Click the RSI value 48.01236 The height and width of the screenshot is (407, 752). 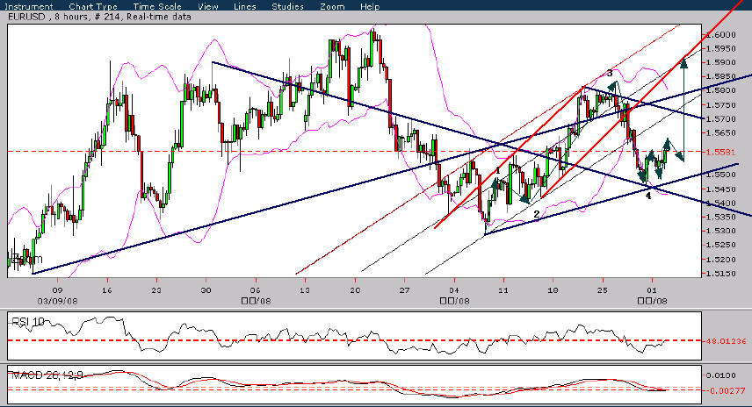click(x=727, y=341)
